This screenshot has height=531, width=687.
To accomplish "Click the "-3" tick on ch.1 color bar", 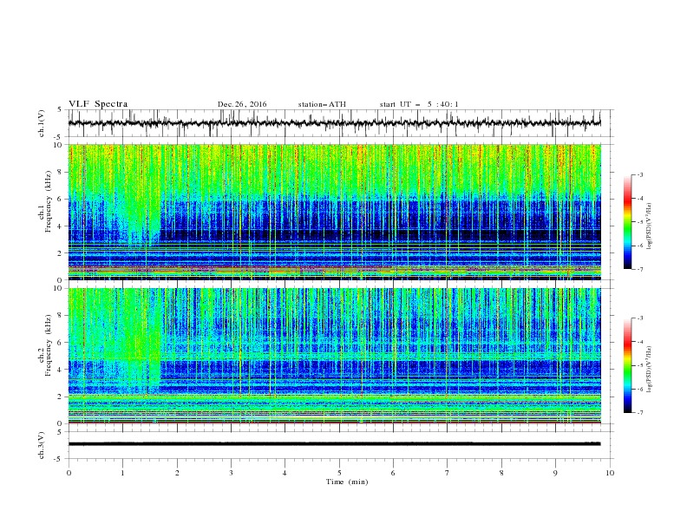I will point(639,174).
